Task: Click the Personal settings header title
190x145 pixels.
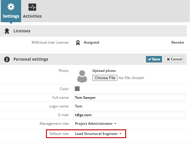Action: coord(31,59)
